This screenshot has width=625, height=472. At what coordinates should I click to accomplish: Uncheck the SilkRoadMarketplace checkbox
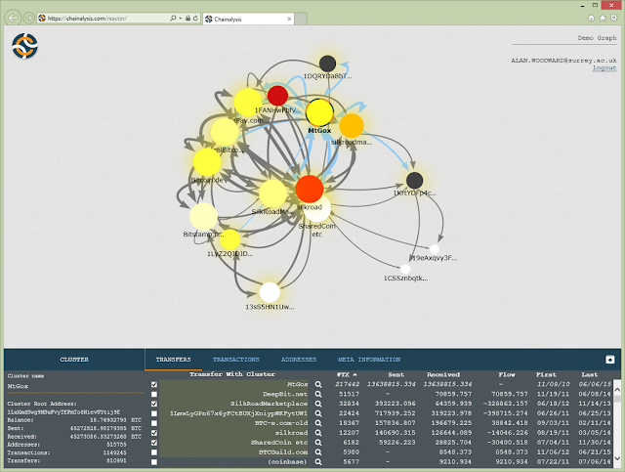click(154, 404)
